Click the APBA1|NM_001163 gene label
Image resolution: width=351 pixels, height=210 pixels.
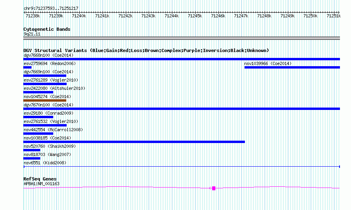coord(42,184)
